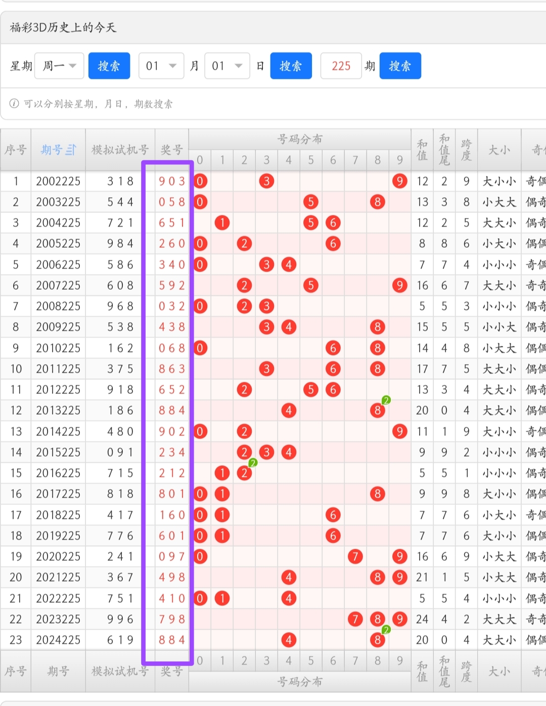This screenshot has height=706, width=546.
Task: Click trial number 318 in row 1
Action: point(120,181)
